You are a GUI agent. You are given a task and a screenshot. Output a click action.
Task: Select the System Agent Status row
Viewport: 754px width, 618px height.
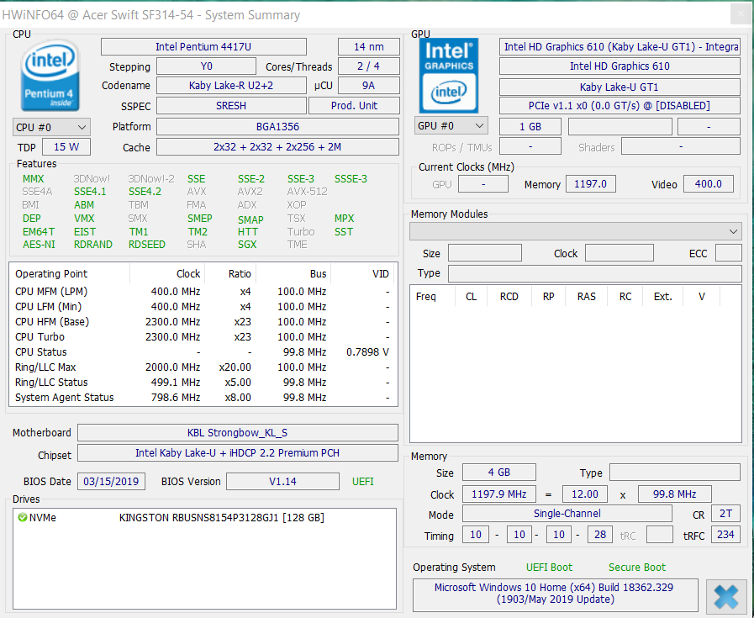pyautogui.click(x=203, y=398)
